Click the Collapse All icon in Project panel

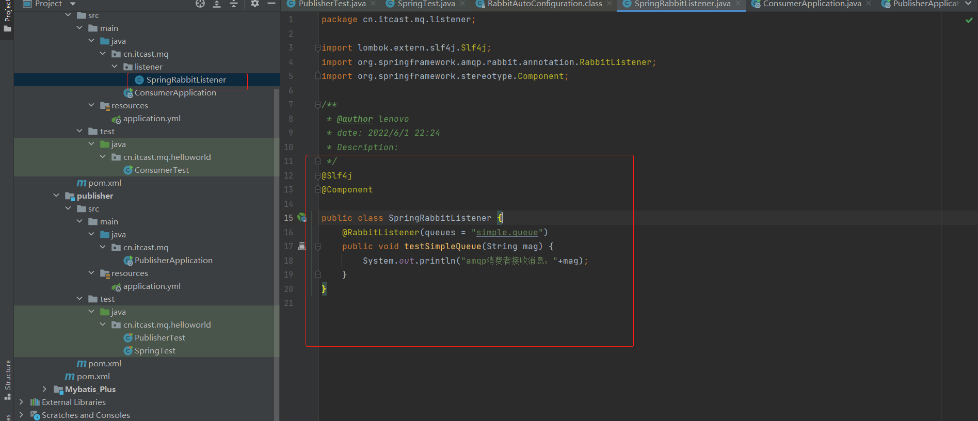click(x=234, y=4)
